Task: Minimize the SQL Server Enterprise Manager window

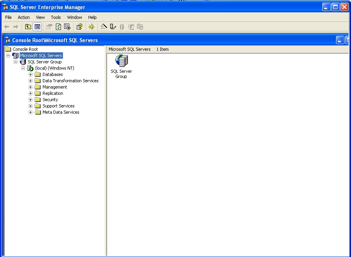Action: click(326, 7)
